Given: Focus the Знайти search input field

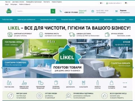Looking at the screenshot, I should point(33,11).
